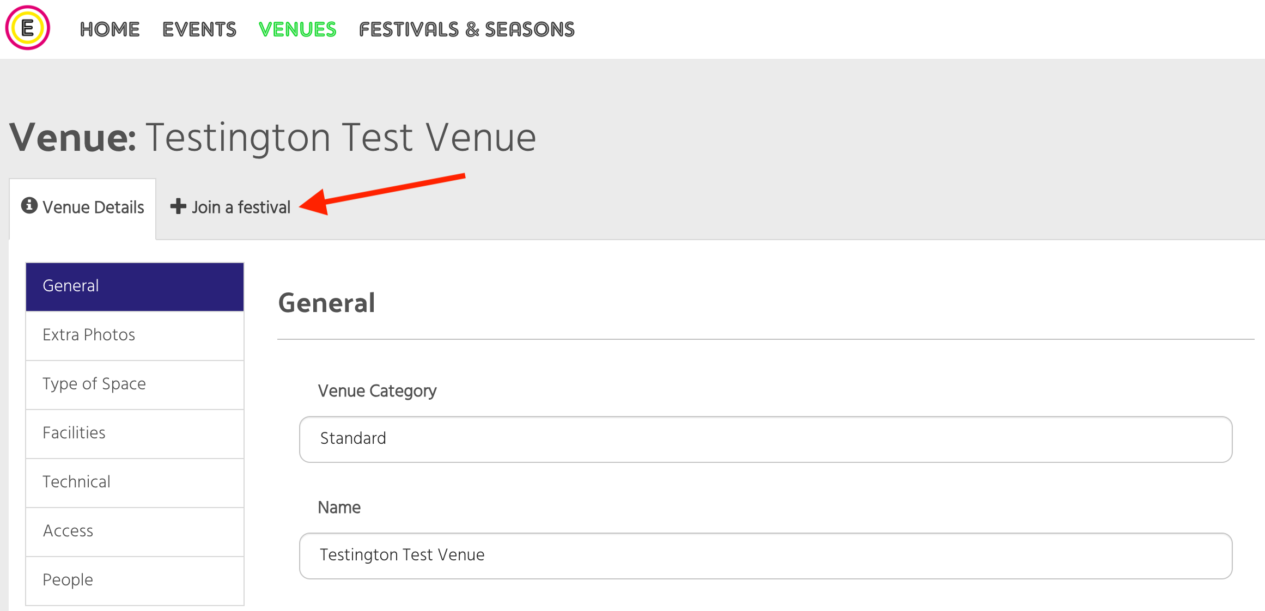Expand the Venue Category Standard dropdown
Screen dimensions: 1265x611
pyautogui.click(x=765, y=439)
